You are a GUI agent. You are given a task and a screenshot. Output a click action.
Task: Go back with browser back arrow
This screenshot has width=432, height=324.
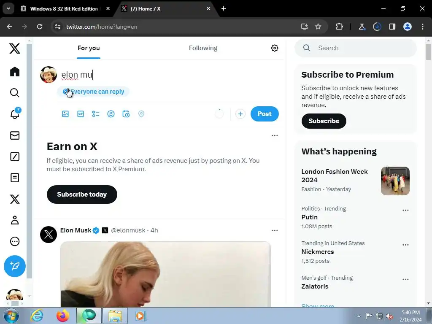click(x=9, y=27)
